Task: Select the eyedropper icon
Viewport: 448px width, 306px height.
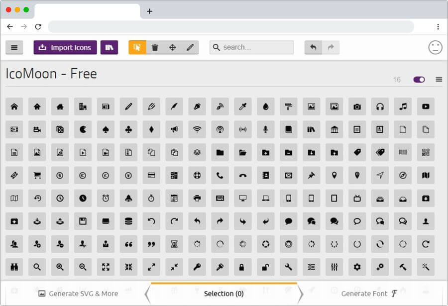Action: pos(243,106)
